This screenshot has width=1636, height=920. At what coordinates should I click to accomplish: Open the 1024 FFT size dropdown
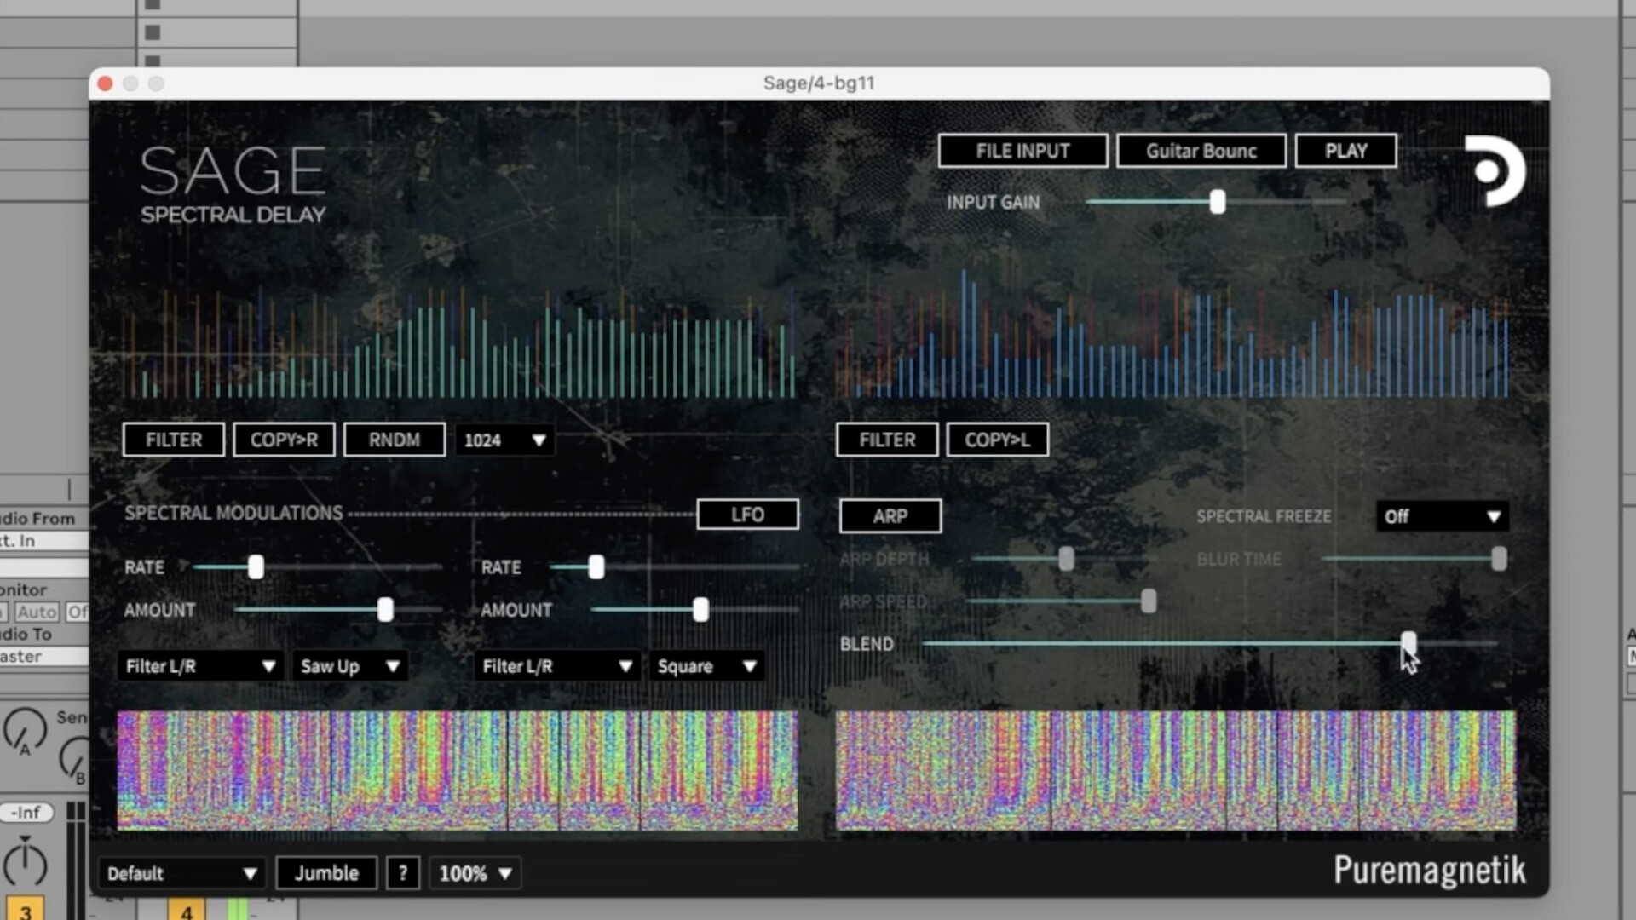click(x=504, y=440)
